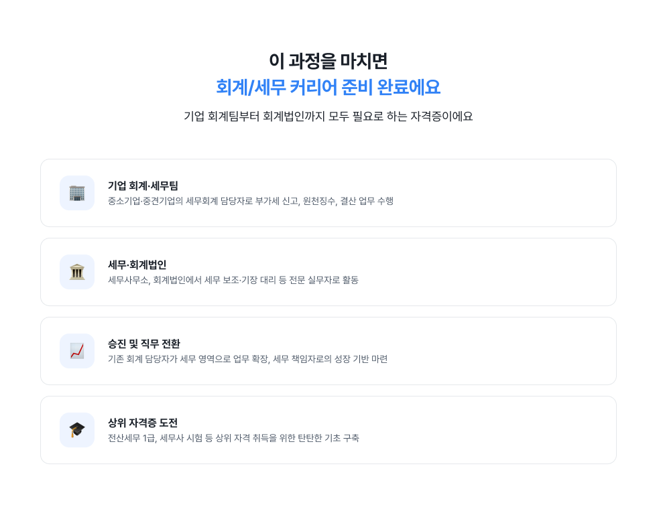
Task: Click the '이 과정을 마치면' heading
Action: pos(328,61)
